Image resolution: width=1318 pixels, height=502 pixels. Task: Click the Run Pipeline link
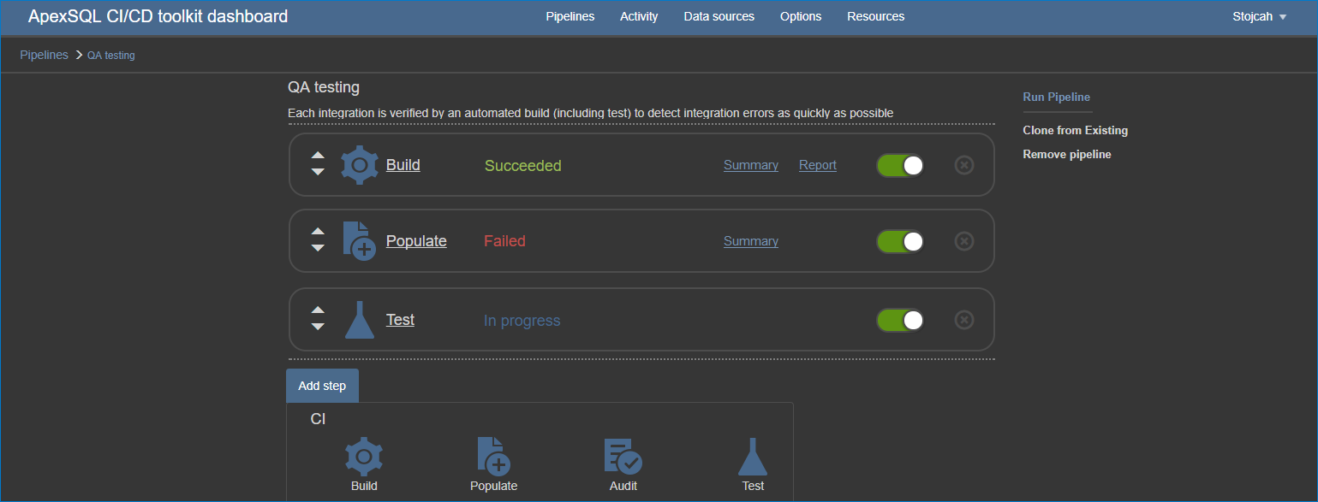click(1056, 97)
